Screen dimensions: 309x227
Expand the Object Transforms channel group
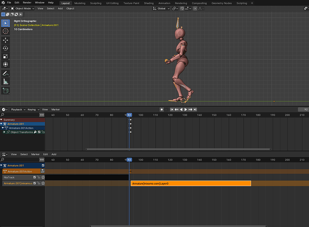click(4, 132)
